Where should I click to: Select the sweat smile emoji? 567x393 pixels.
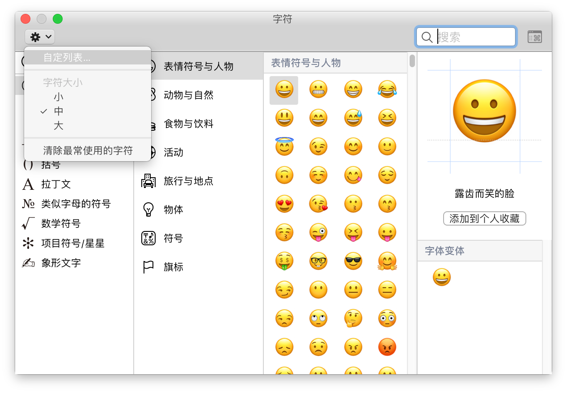click(x=353, y=118)
